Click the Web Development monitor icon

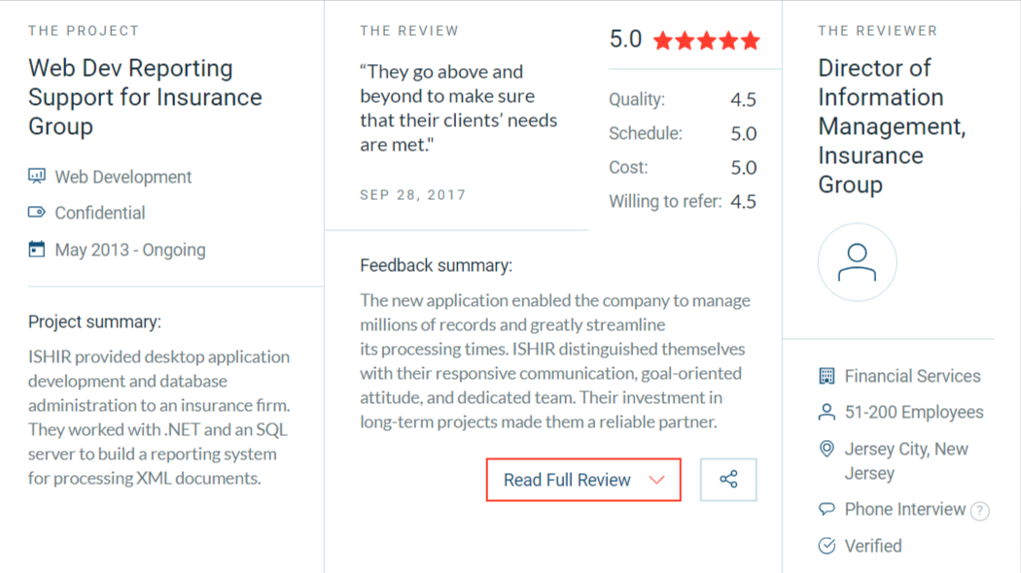click(x=37, y=177)
